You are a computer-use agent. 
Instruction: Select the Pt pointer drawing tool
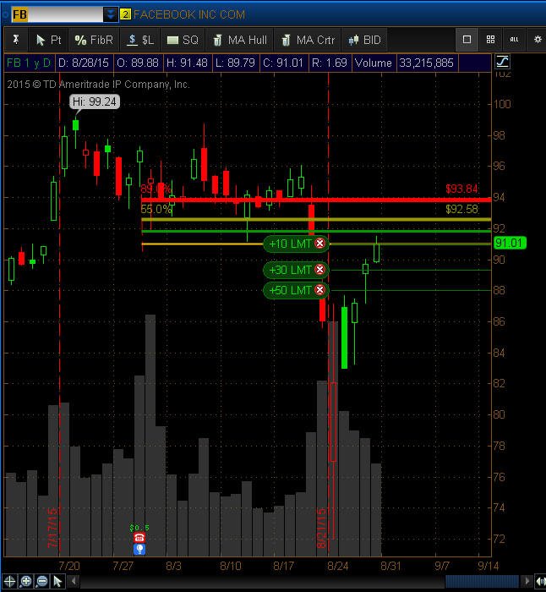[x=48, y=40]
